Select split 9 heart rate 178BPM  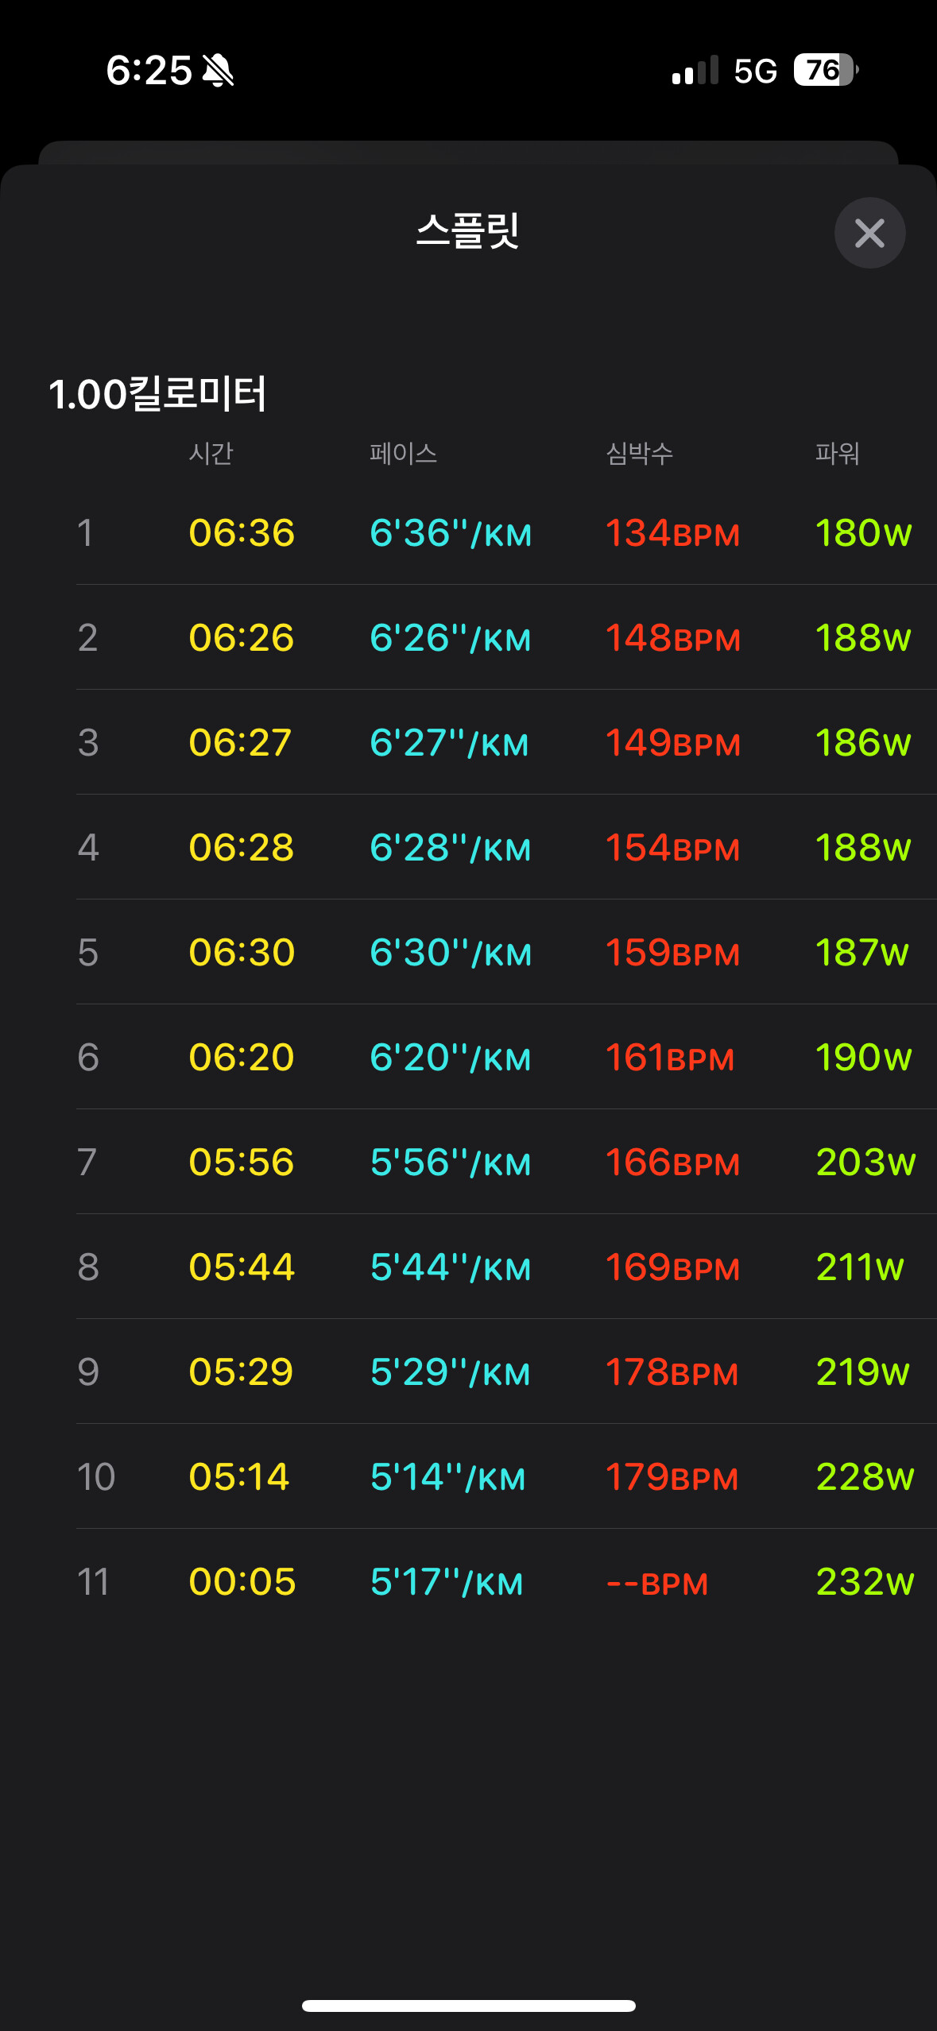click(672, 1371)
